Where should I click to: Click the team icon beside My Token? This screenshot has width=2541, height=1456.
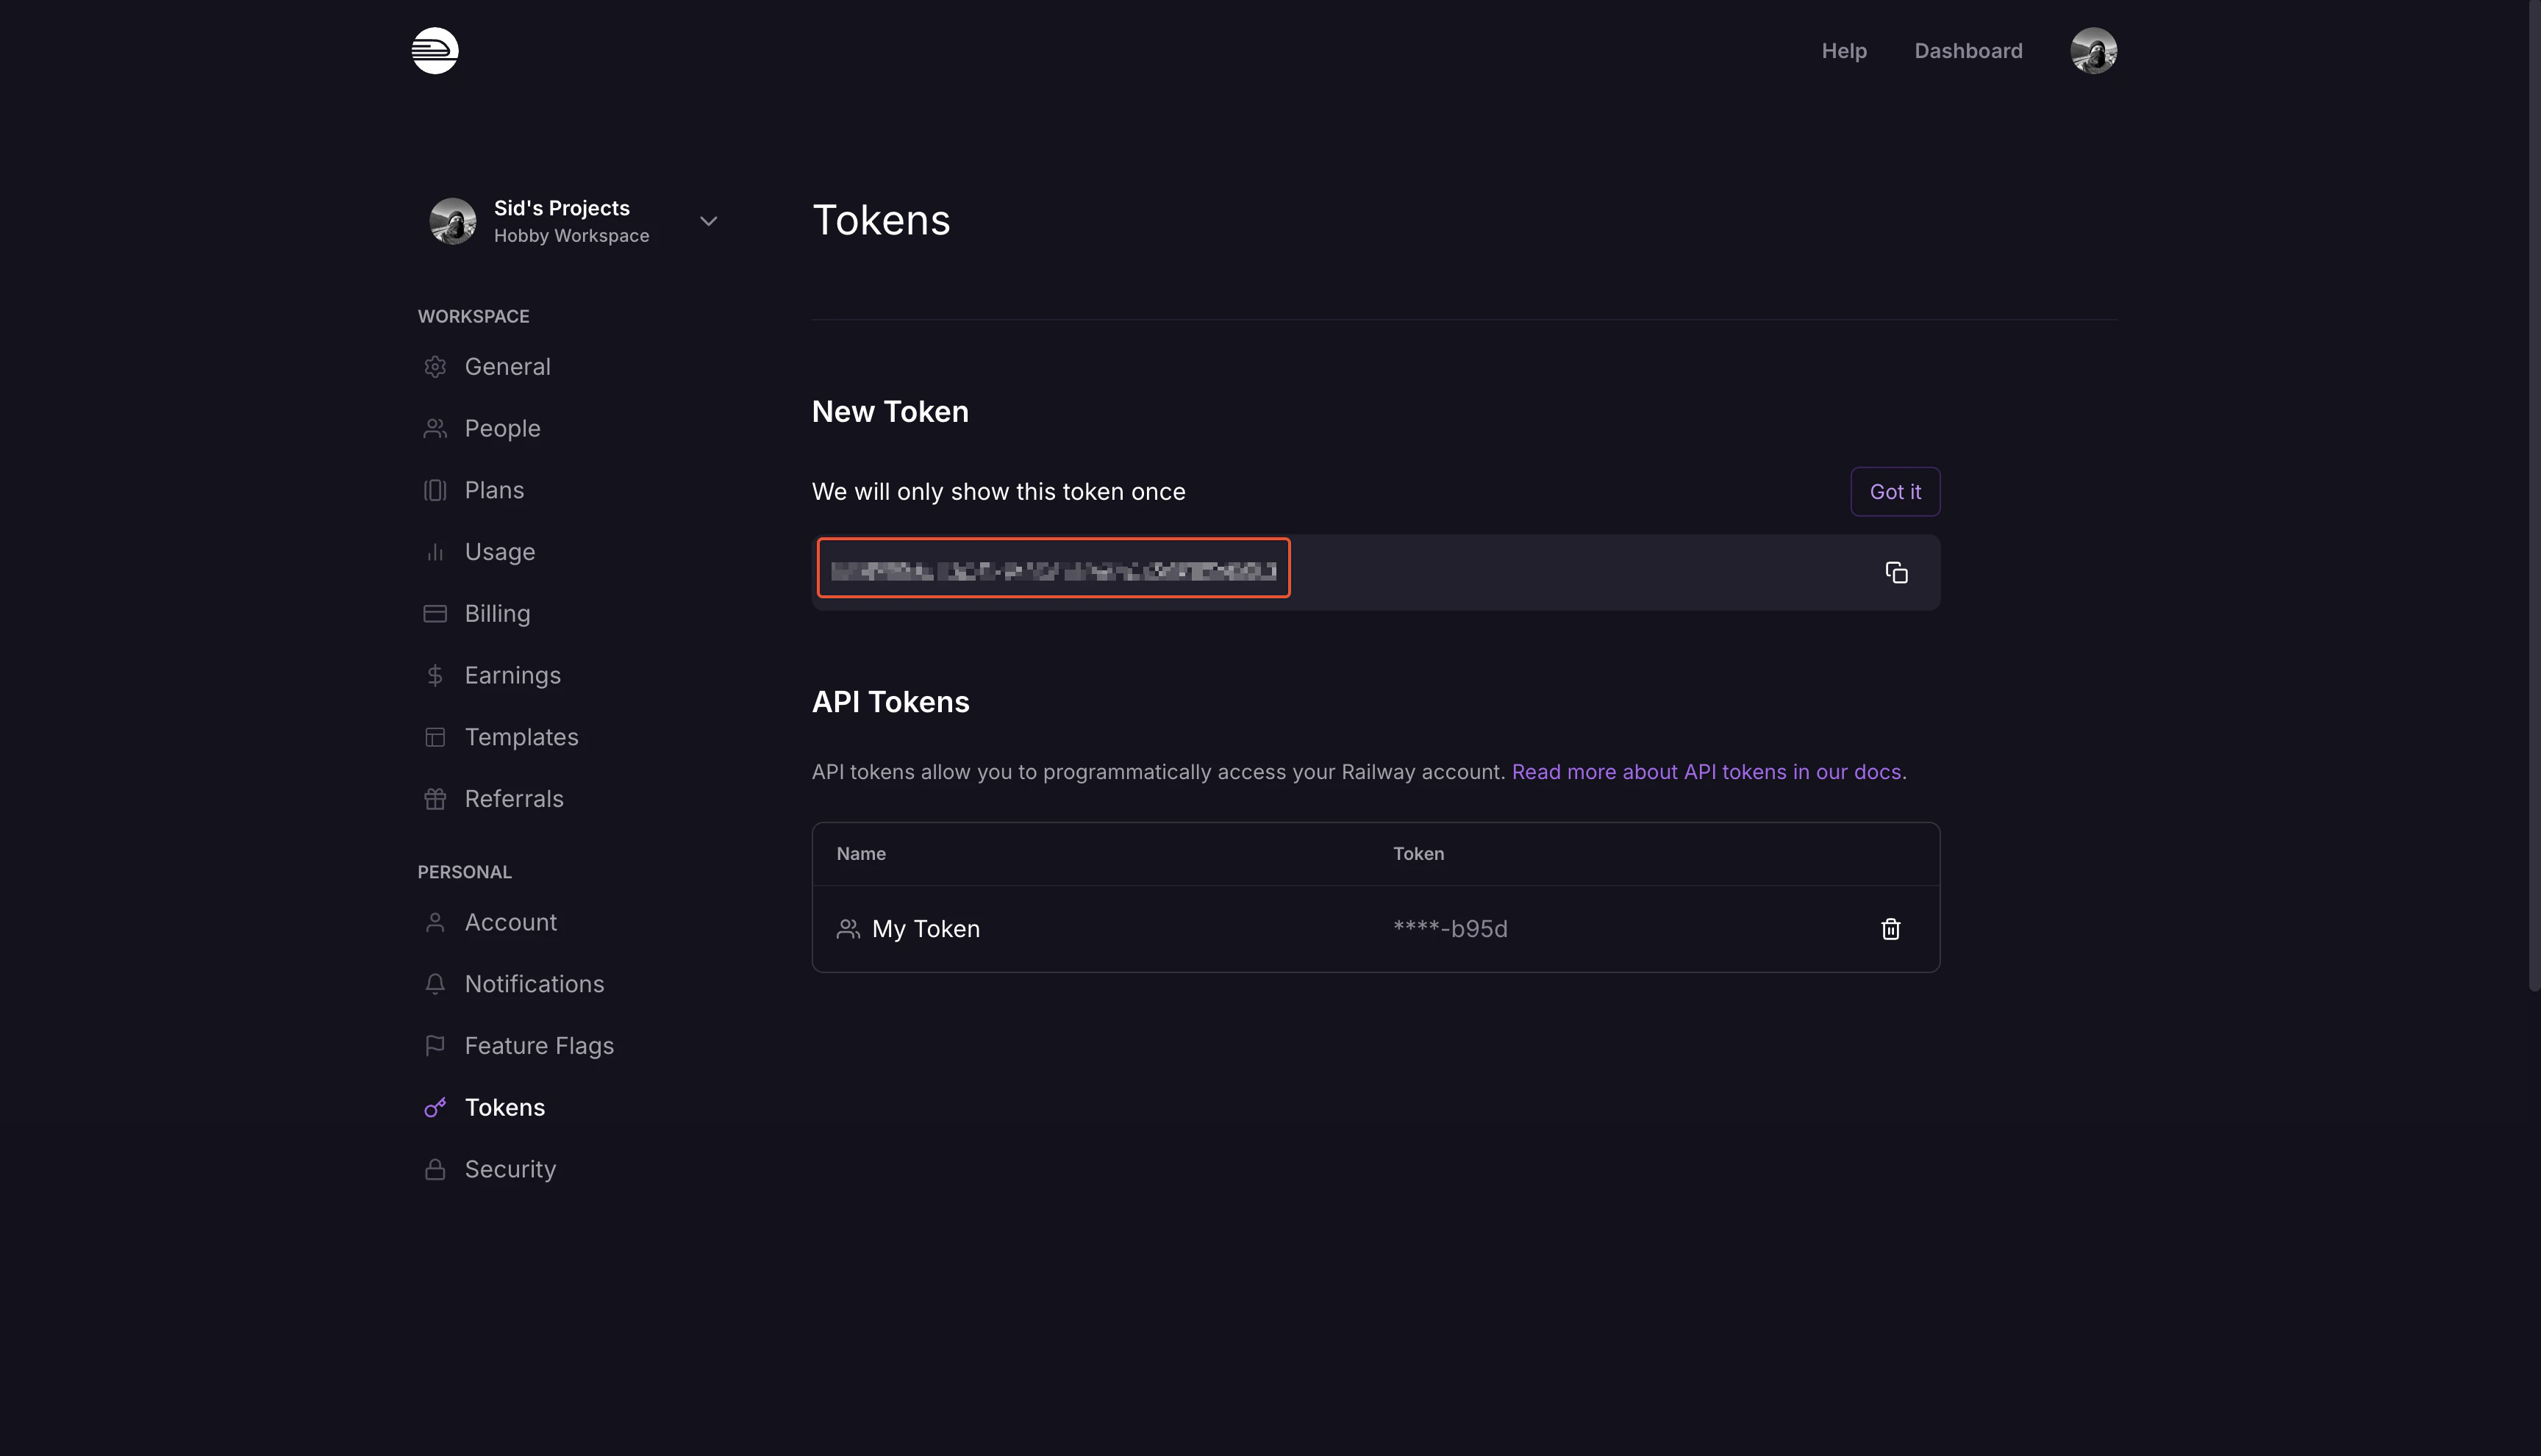pos(847,929)
